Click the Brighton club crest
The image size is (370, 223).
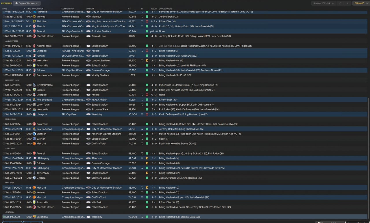(x=34, y=134)
